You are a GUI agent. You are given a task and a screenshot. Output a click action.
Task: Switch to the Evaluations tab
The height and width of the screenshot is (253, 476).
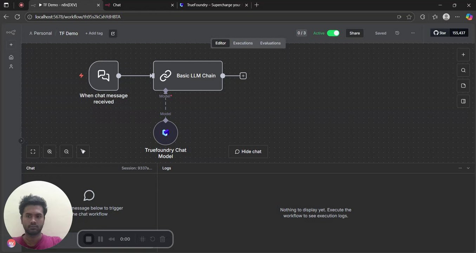(270, 43)
